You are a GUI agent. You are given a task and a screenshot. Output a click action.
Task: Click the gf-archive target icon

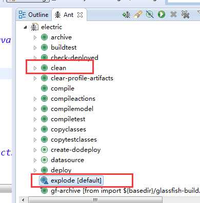click(x=44, y=191)
